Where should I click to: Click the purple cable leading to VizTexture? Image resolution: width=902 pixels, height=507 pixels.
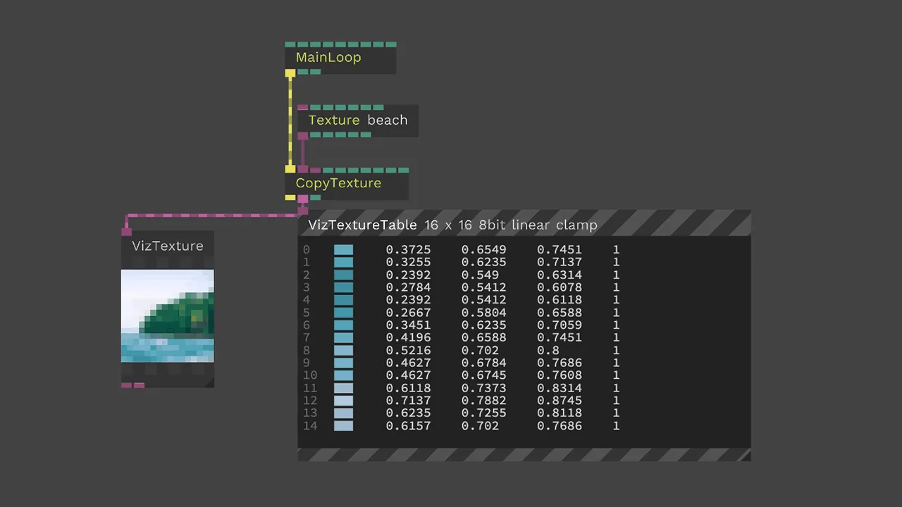coord(211,215)
